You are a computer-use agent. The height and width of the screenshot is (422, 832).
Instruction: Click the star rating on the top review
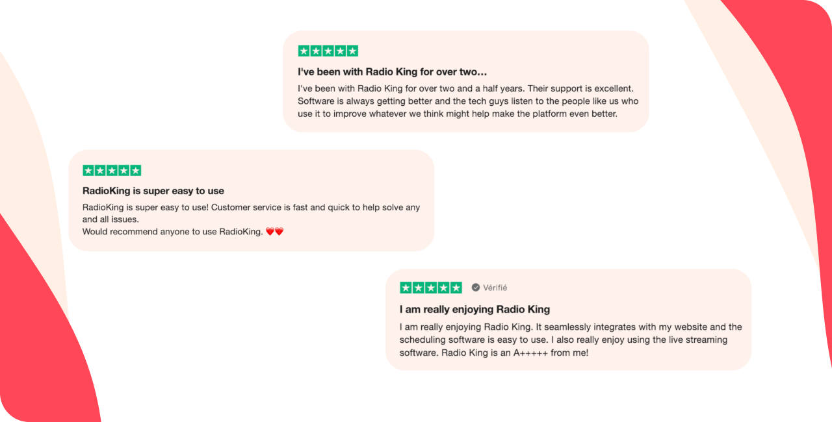(x=328, y=51)
